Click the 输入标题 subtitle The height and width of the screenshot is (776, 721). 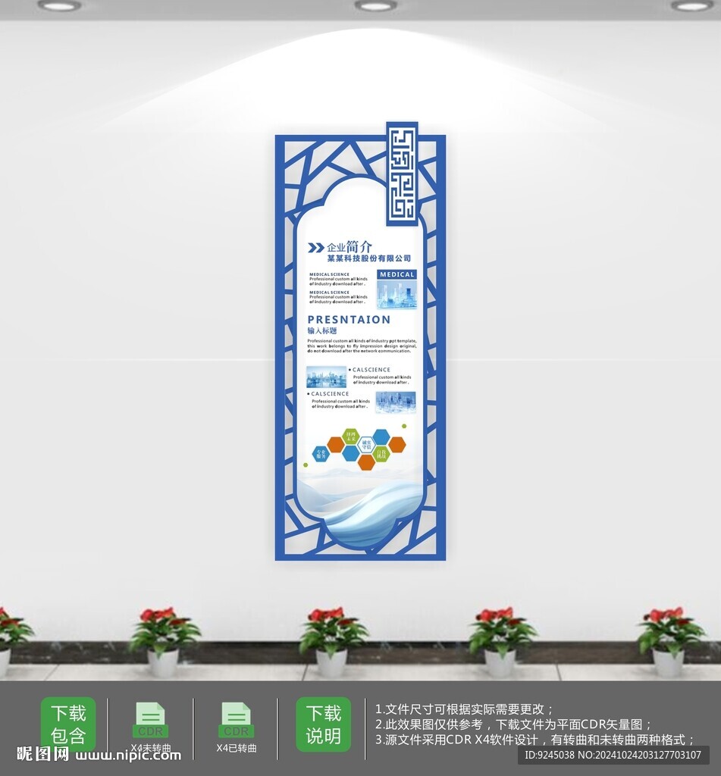[x=322, y=331]
